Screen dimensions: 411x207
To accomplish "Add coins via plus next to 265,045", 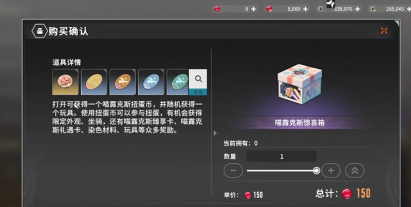I will [408, 9].
